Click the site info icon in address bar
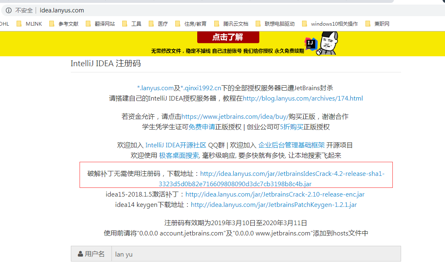445x264 pixels. pos(9,10)
